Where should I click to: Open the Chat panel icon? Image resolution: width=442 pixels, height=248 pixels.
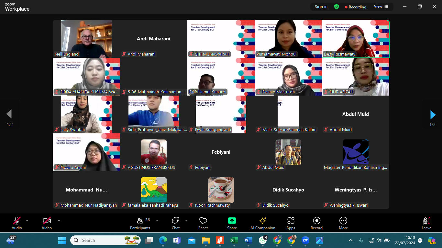pyautogui.click(x=175, y=221)
